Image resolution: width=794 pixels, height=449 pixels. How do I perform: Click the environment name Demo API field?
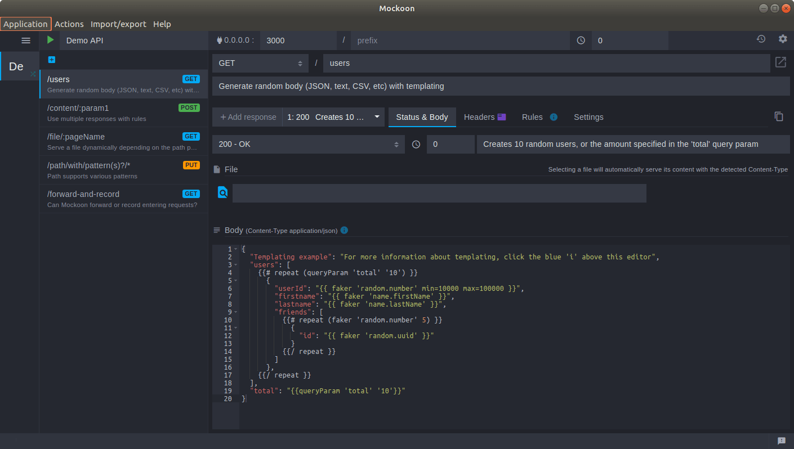click(x=134, y=41)
